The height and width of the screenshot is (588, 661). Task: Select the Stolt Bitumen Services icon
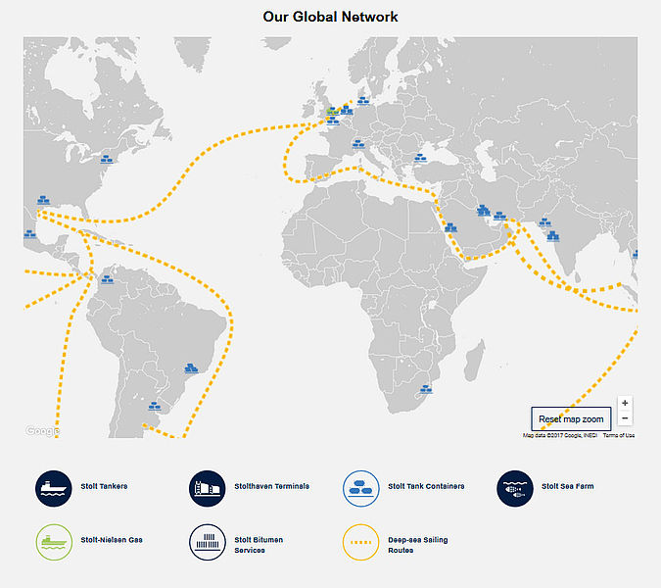pyautogui.click(x=207, y=540)
